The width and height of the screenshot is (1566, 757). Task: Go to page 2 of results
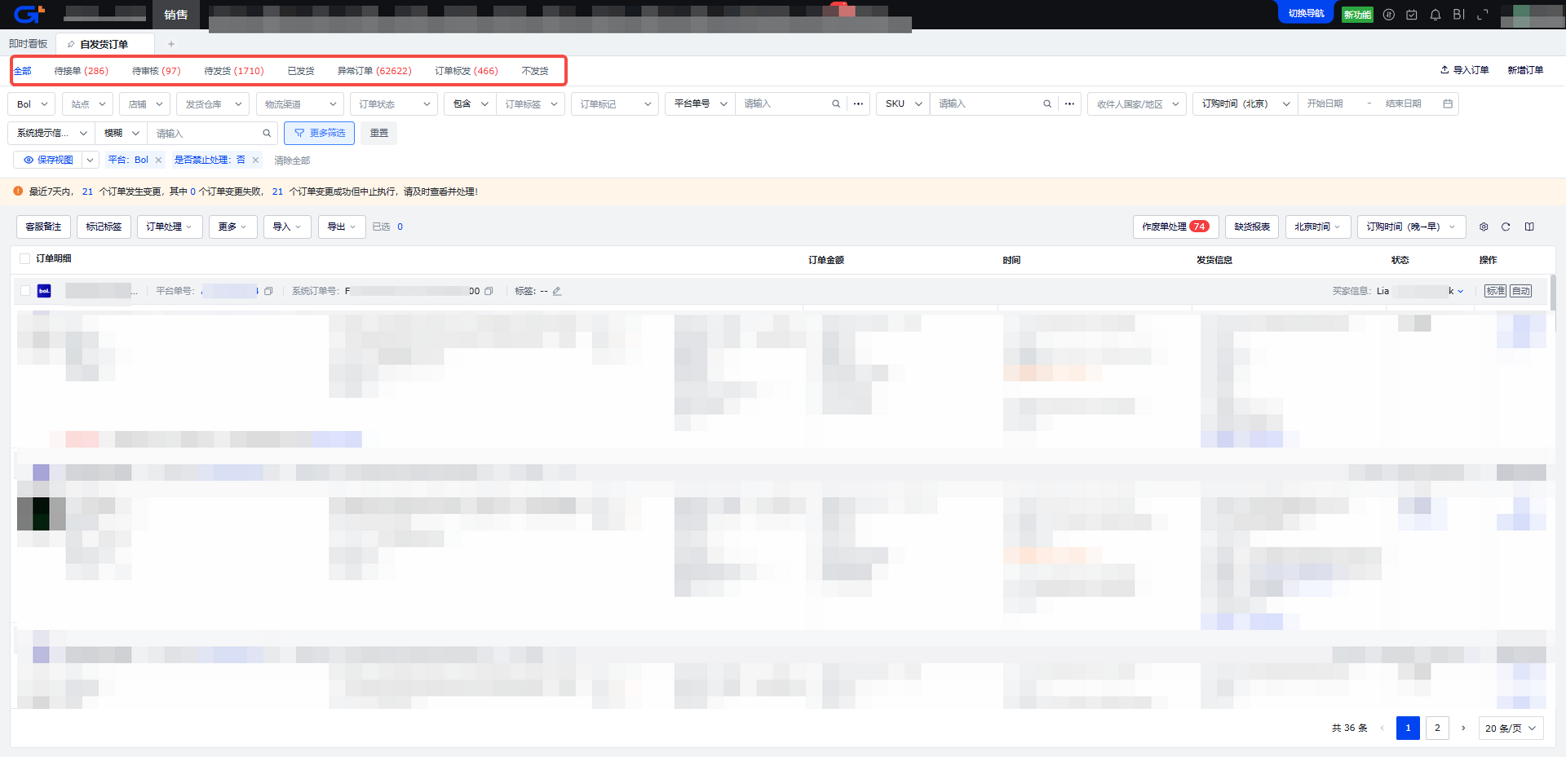pos(1437,728)
